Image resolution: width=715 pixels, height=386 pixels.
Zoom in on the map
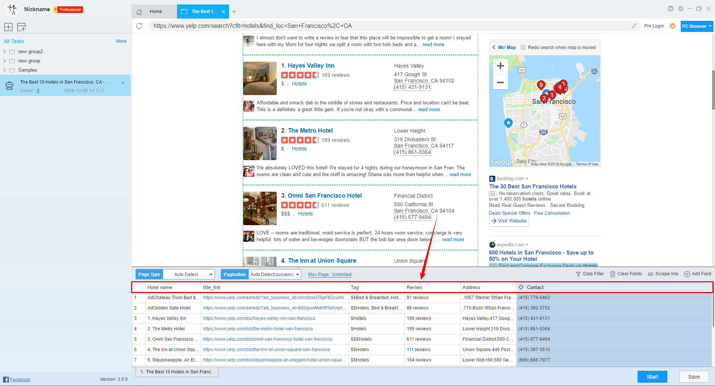(x=500, y=66)
